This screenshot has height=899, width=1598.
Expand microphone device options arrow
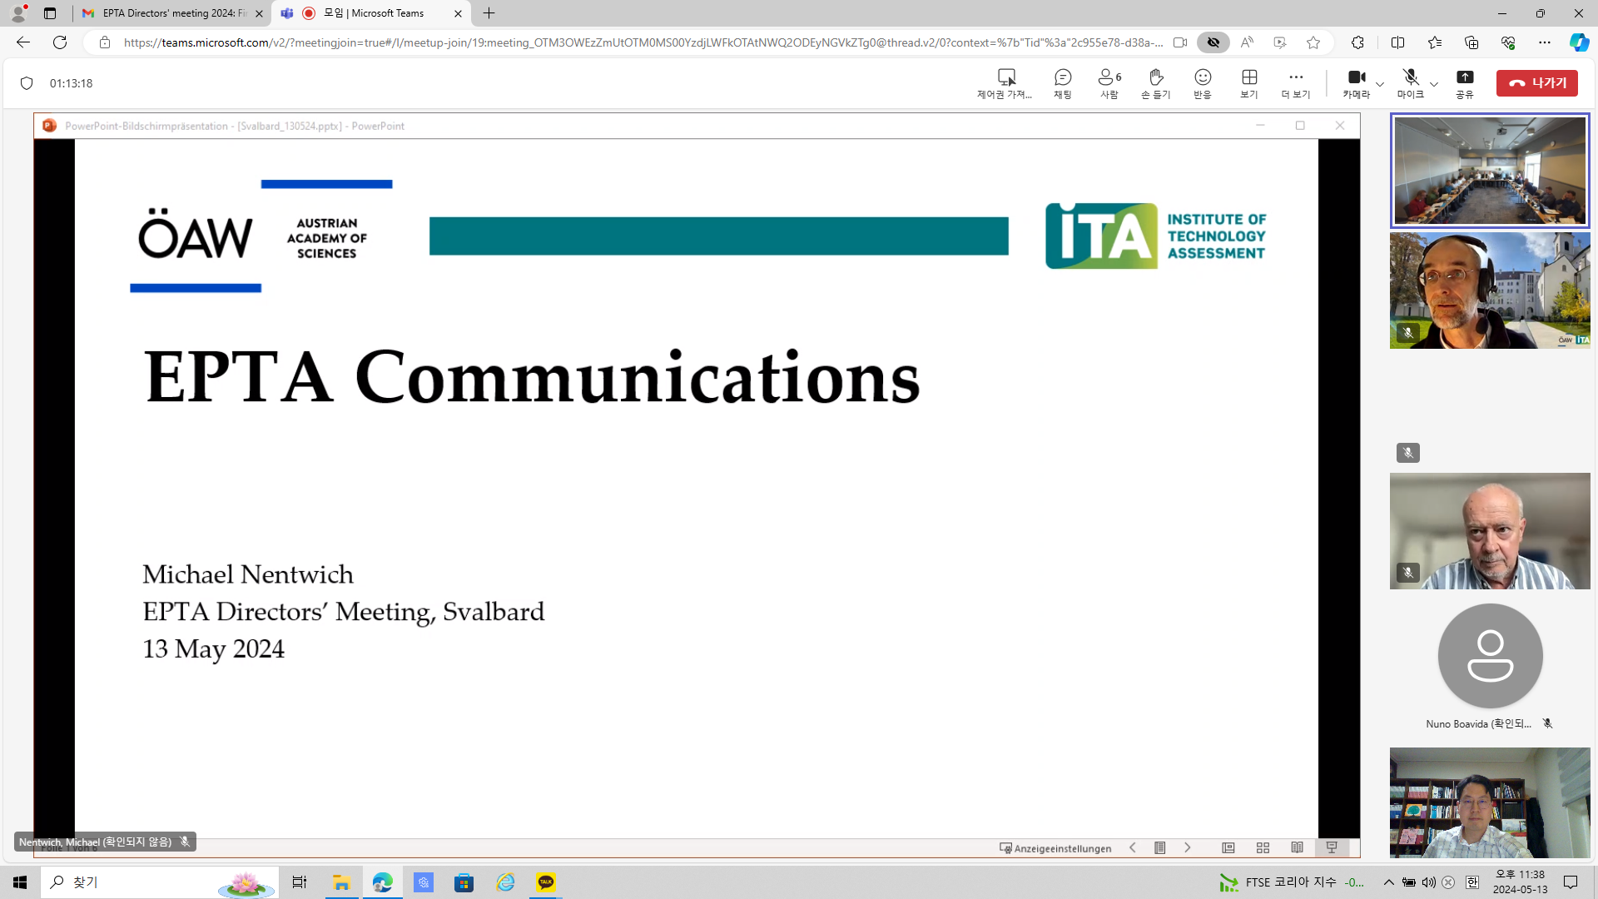(1434, 84)
